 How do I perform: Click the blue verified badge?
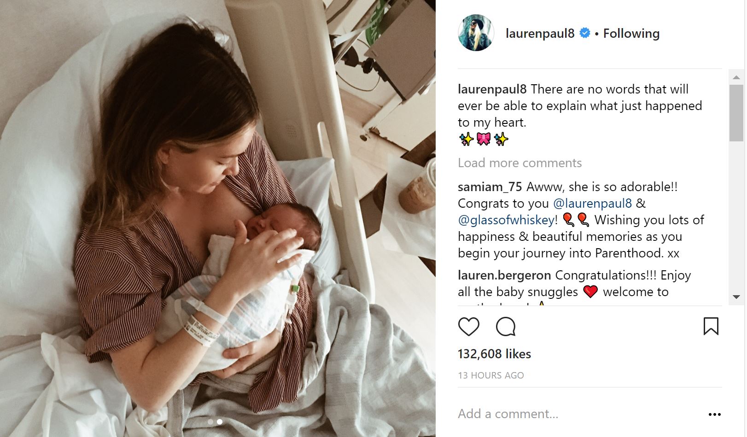click(584, 33)
